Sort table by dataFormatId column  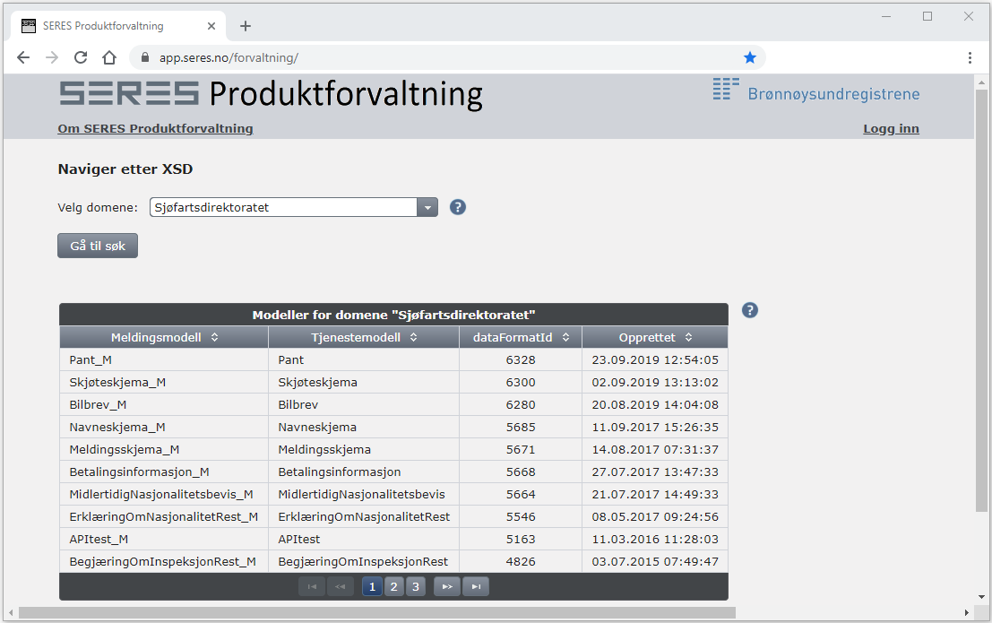521,337
